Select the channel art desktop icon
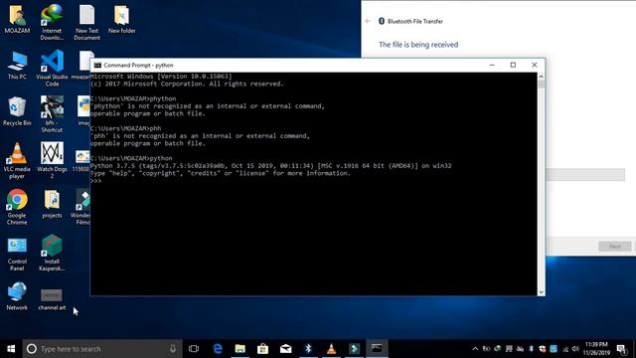636x358 pixels. tap(52, 299)
